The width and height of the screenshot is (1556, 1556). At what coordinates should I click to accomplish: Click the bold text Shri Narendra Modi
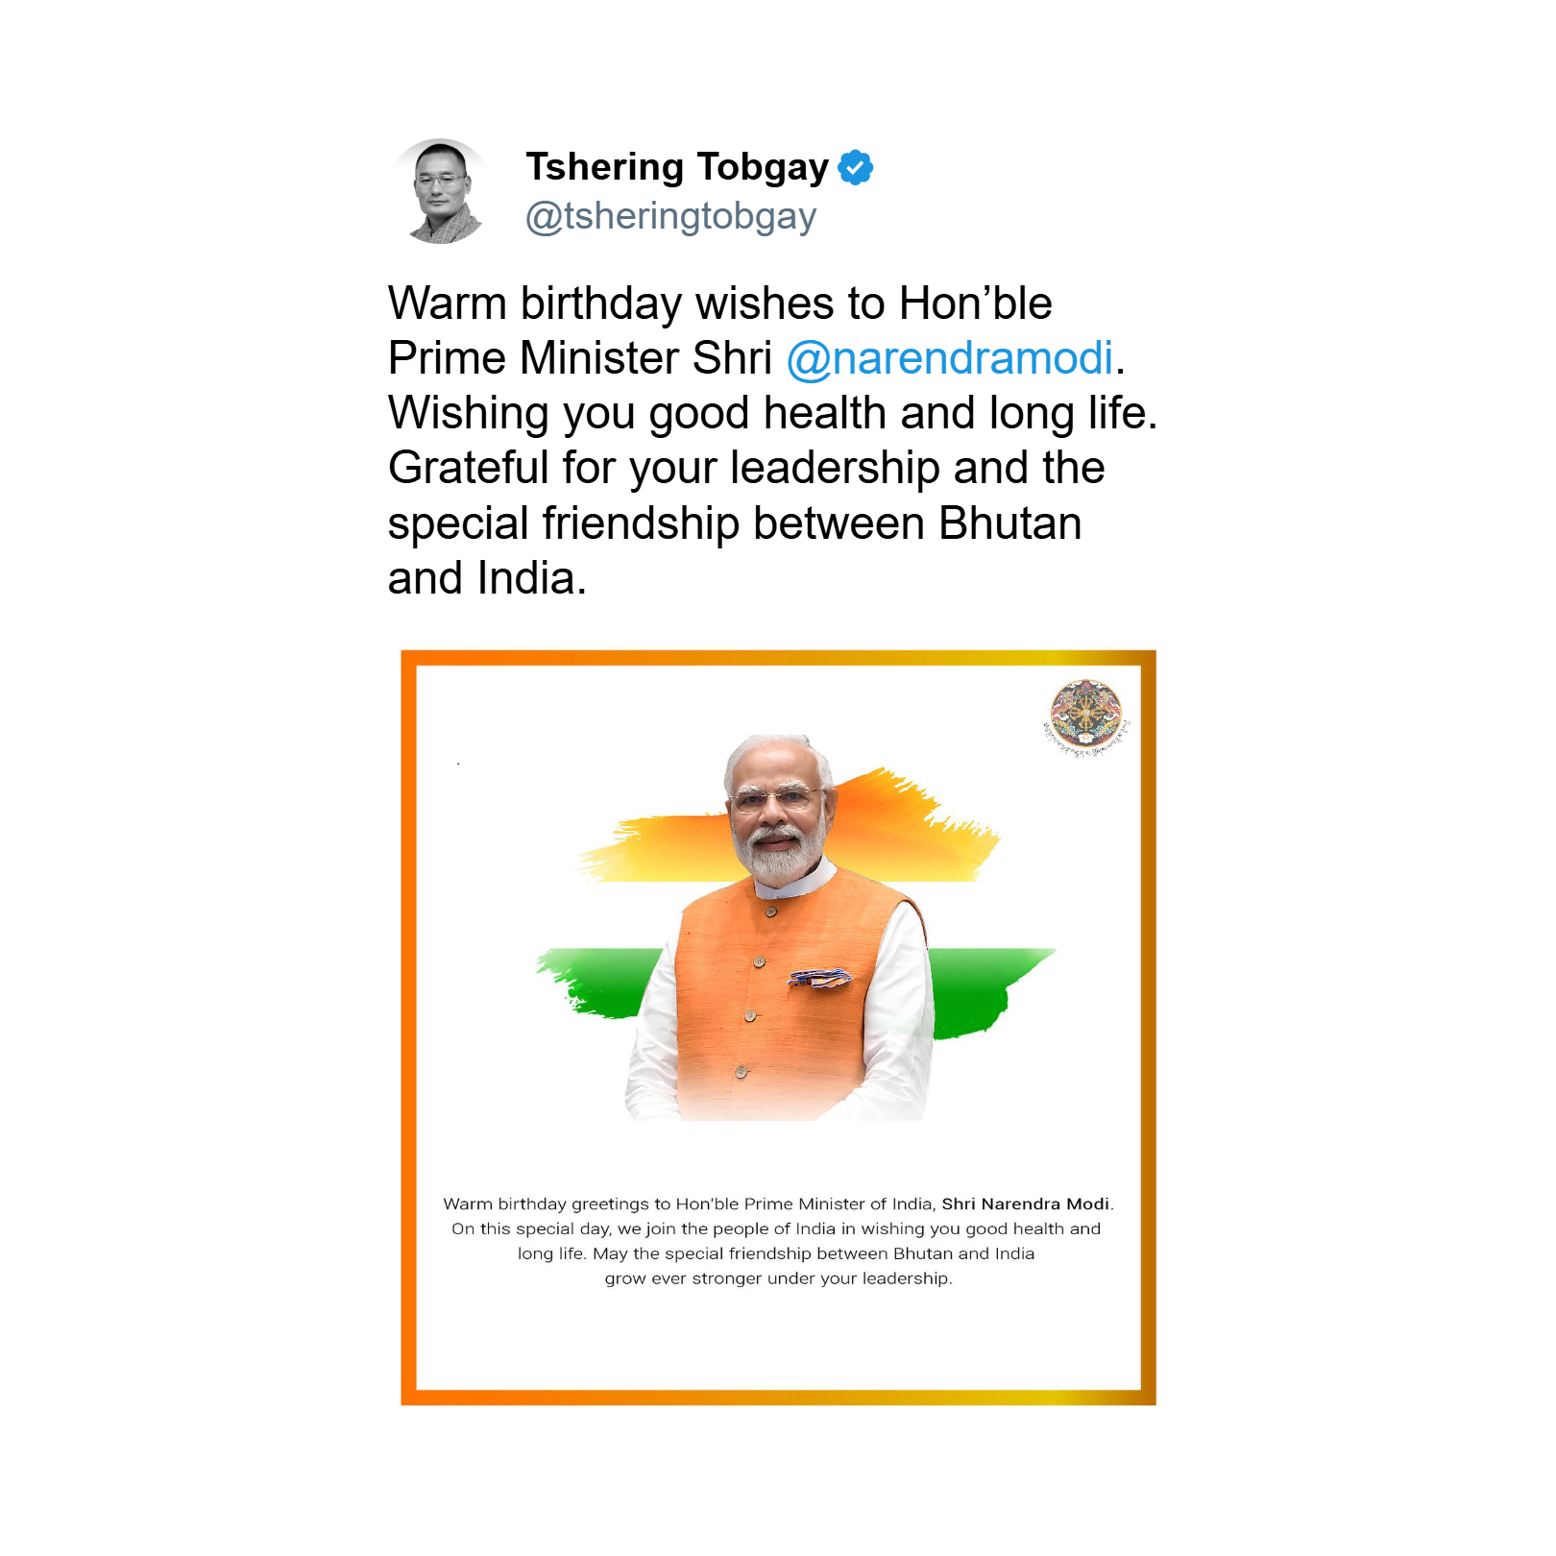[x=1025, y=1203]
